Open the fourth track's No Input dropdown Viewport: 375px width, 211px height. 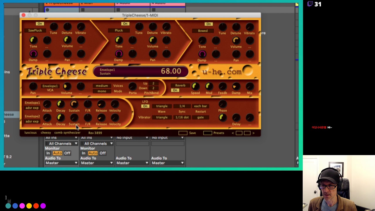click(168, 137)
